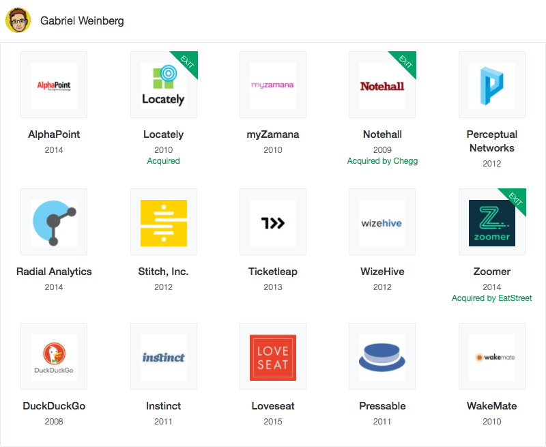Open the WizeHive logo tile
Screen dimensions: 546x447
(x=382, y=222)
